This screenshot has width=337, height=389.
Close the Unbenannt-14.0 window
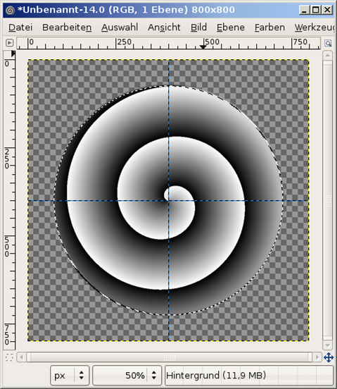pos(327,10)
